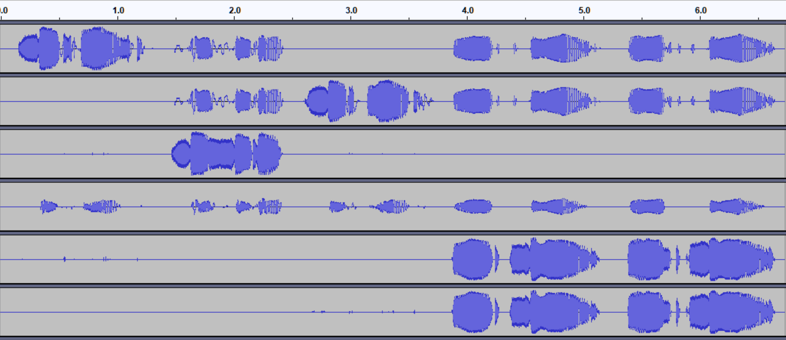Click the 3.0 second mark on timeline ruler
Image resolution: width=786 pixels, height=340 pixels.
[x=351, y=10]
